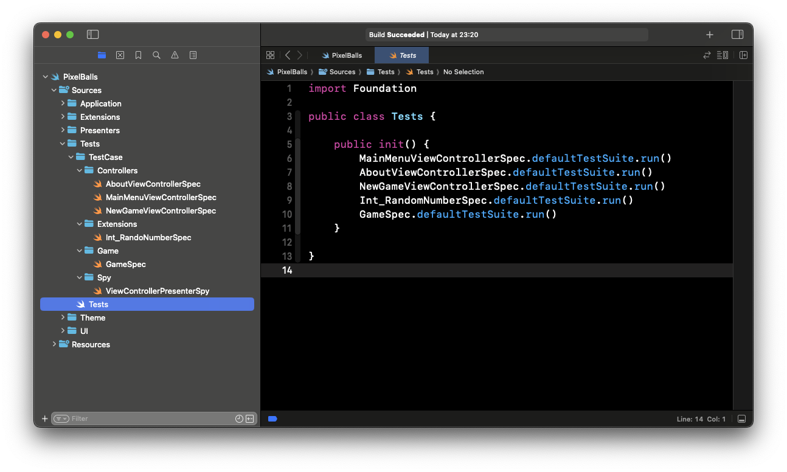Enable code review with the arrows icon
This screenshot has height=472, width=787.
(x=707, y=55)
